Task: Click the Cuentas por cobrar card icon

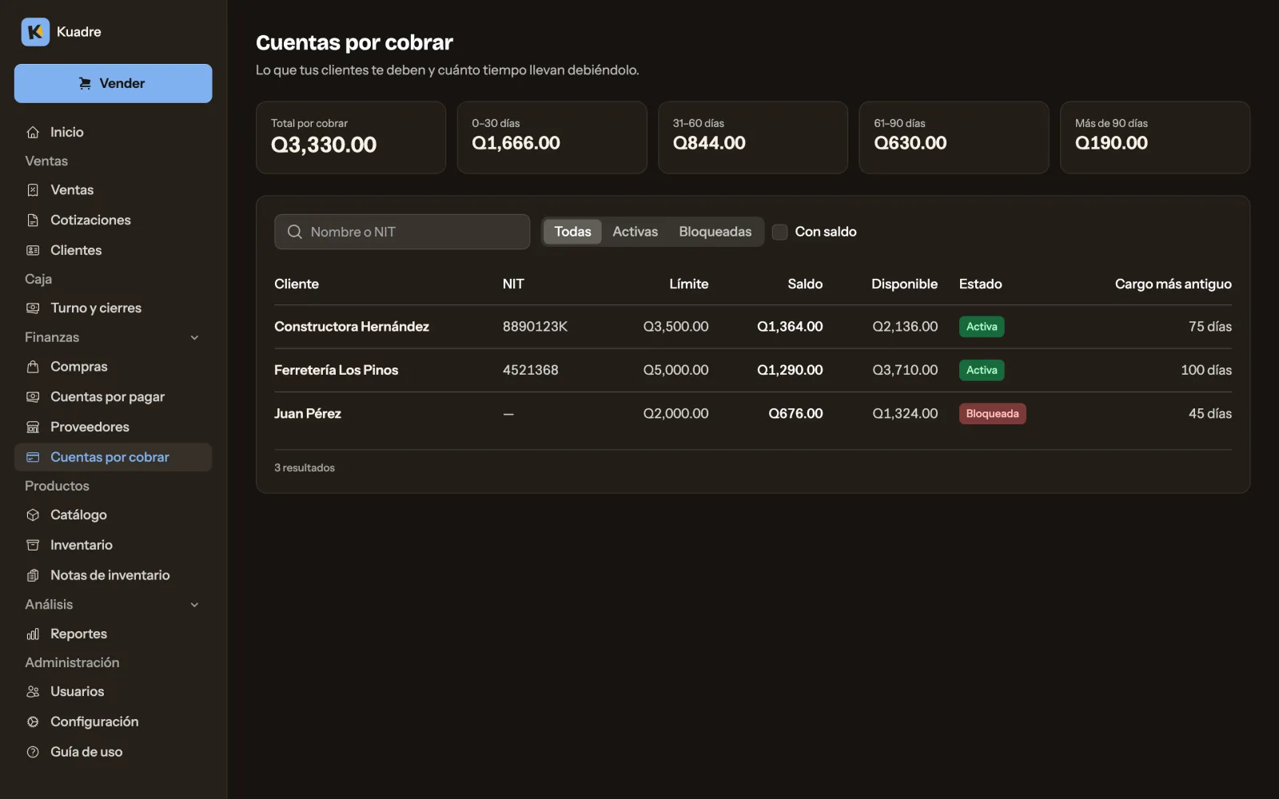Action: (33, 458)
